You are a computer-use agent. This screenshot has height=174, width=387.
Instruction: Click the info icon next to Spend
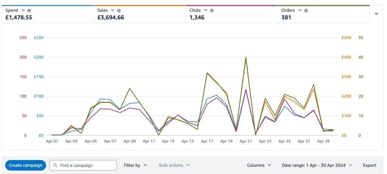point(29,11)
